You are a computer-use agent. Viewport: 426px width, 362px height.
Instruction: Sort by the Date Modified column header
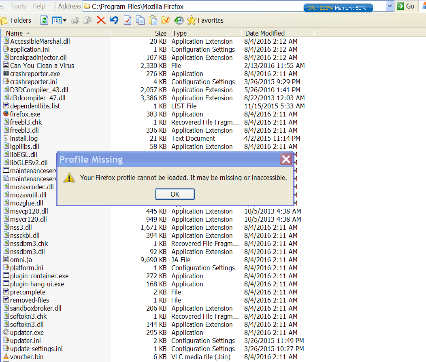[277, 33]
